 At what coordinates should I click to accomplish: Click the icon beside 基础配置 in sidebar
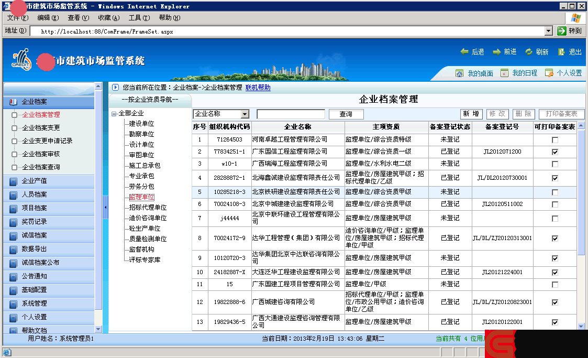pos(13,291)
